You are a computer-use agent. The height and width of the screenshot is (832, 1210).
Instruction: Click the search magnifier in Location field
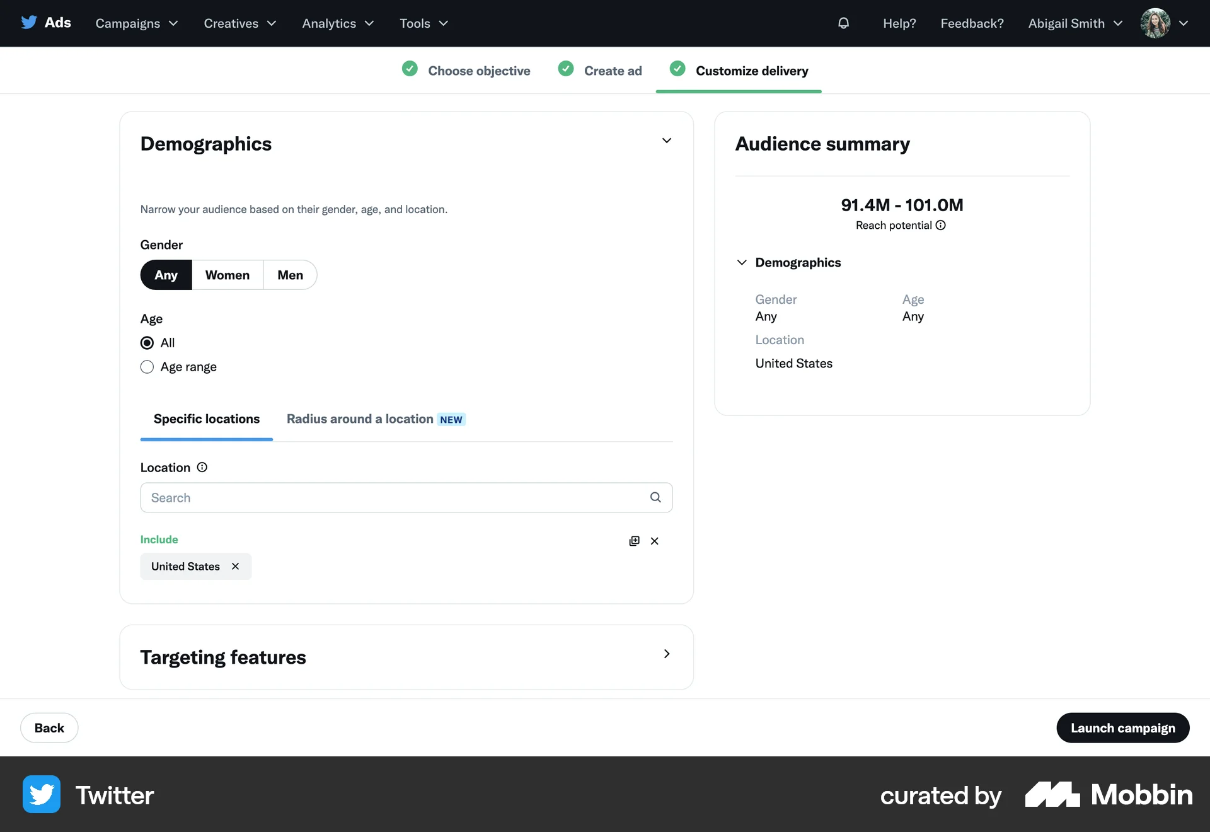655,497
